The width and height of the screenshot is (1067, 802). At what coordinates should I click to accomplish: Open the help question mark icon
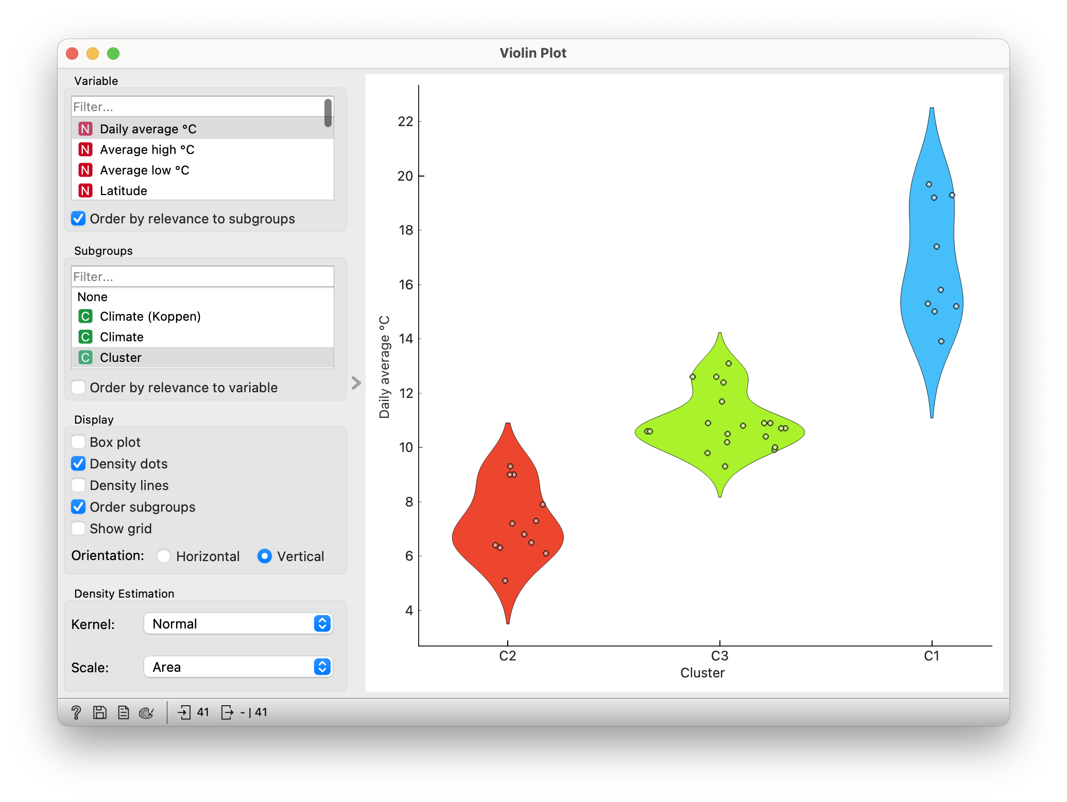76,712
